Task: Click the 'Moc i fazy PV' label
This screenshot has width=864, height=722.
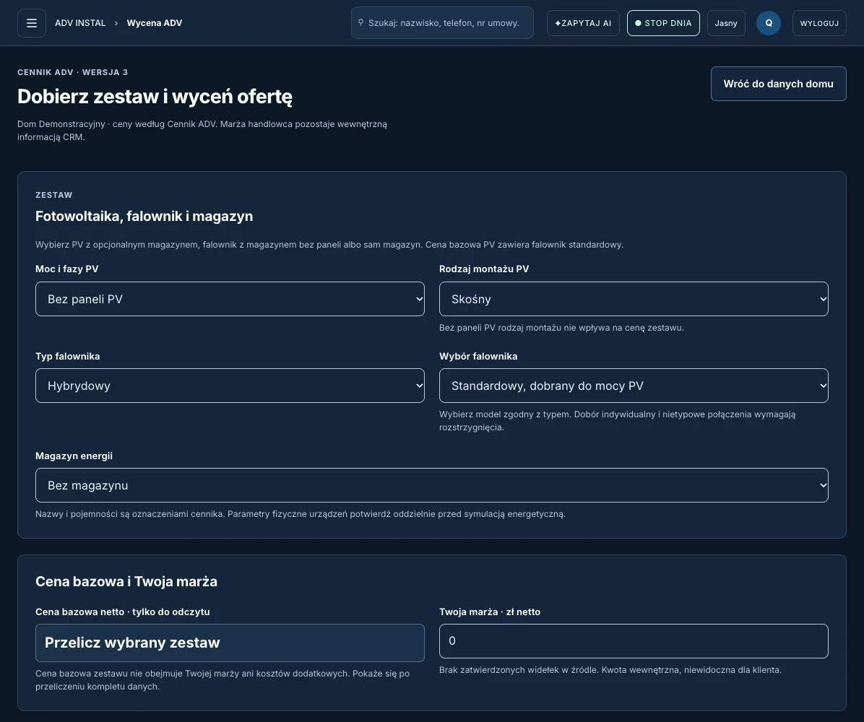Action: (x=66, y=269)
